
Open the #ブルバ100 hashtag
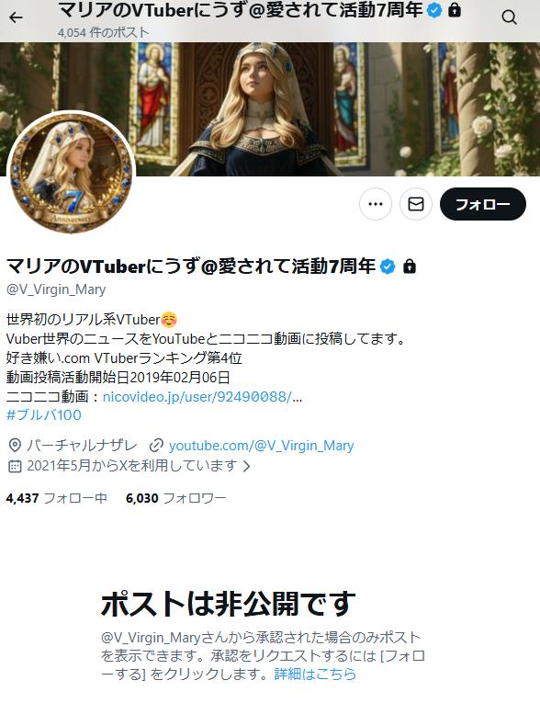(44, 414)
